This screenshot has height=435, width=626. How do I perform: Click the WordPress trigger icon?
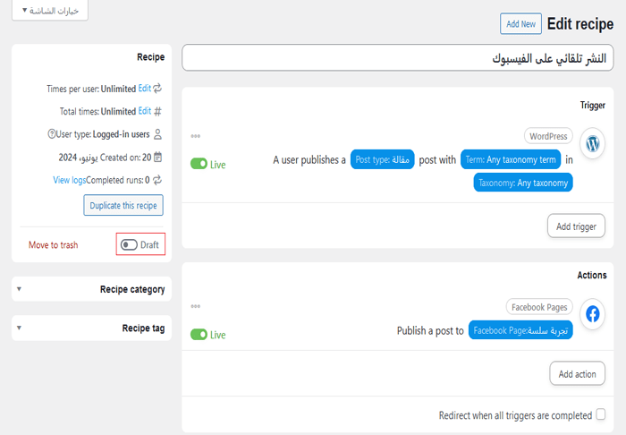(x=593, y=143)
